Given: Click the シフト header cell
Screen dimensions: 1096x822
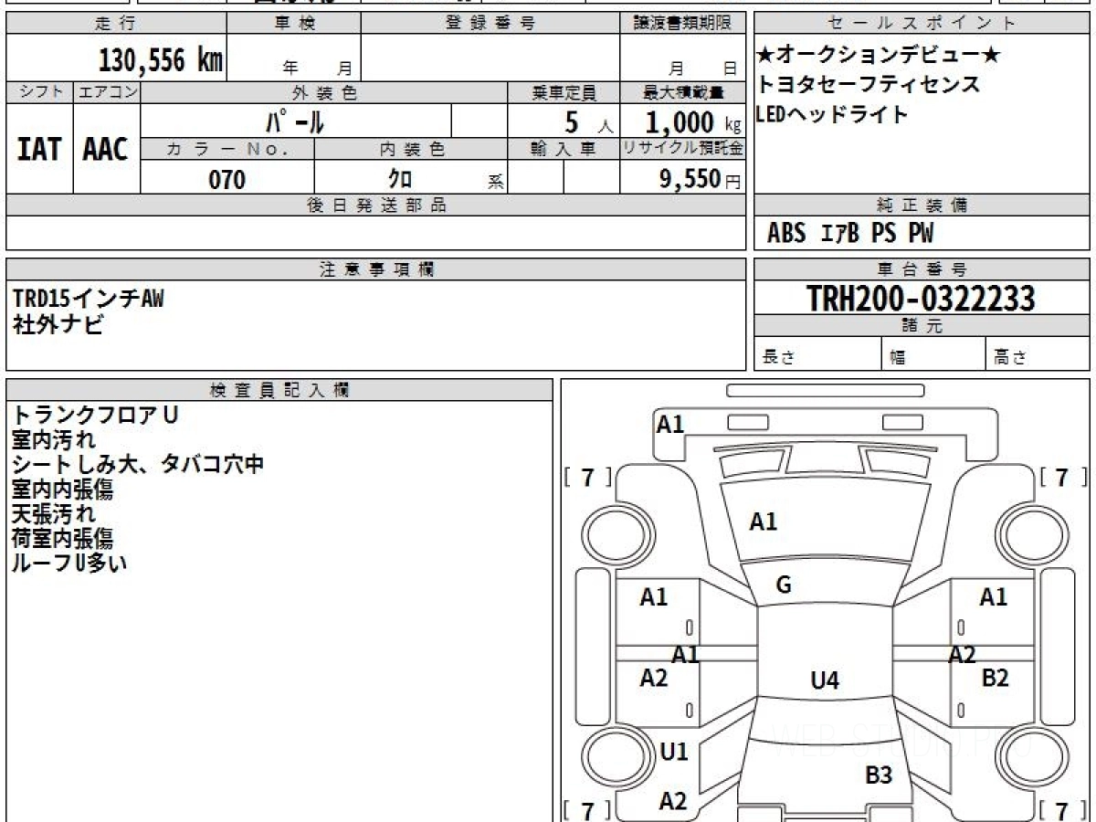Looking at the screenshot, I should click(x=39, y=92).
